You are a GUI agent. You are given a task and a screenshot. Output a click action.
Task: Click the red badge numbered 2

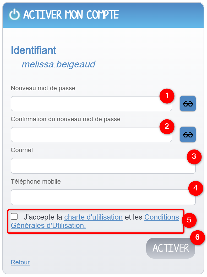tap(167, 127)
